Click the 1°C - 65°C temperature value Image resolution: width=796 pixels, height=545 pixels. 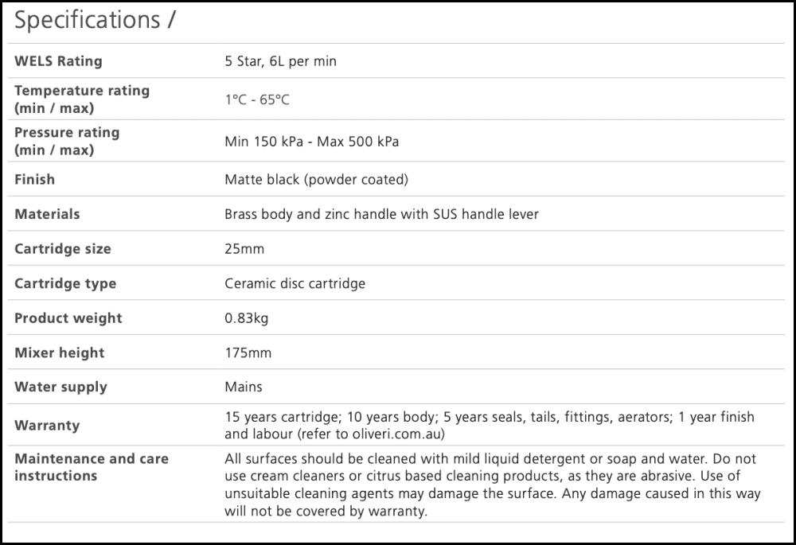(256, 100)
